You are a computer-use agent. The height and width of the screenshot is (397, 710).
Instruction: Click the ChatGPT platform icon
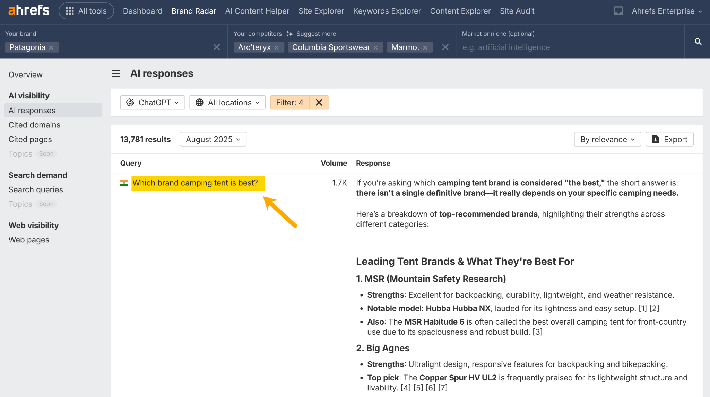coord(130,102)
